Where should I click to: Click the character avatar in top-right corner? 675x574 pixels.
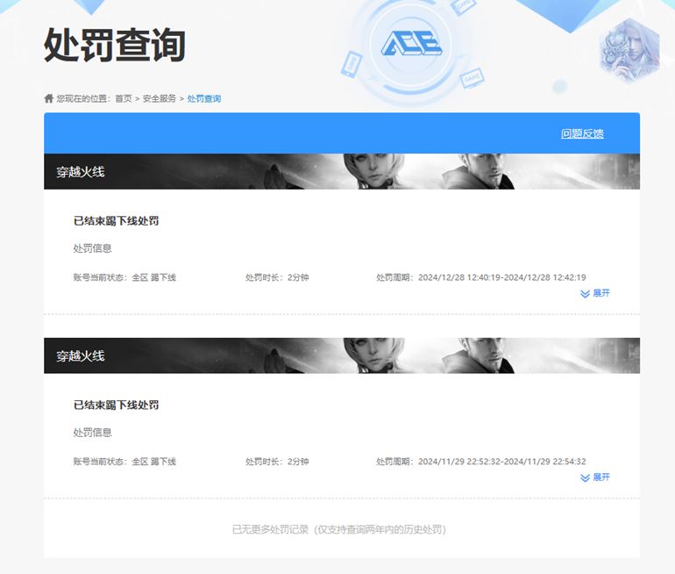point(629,51)
